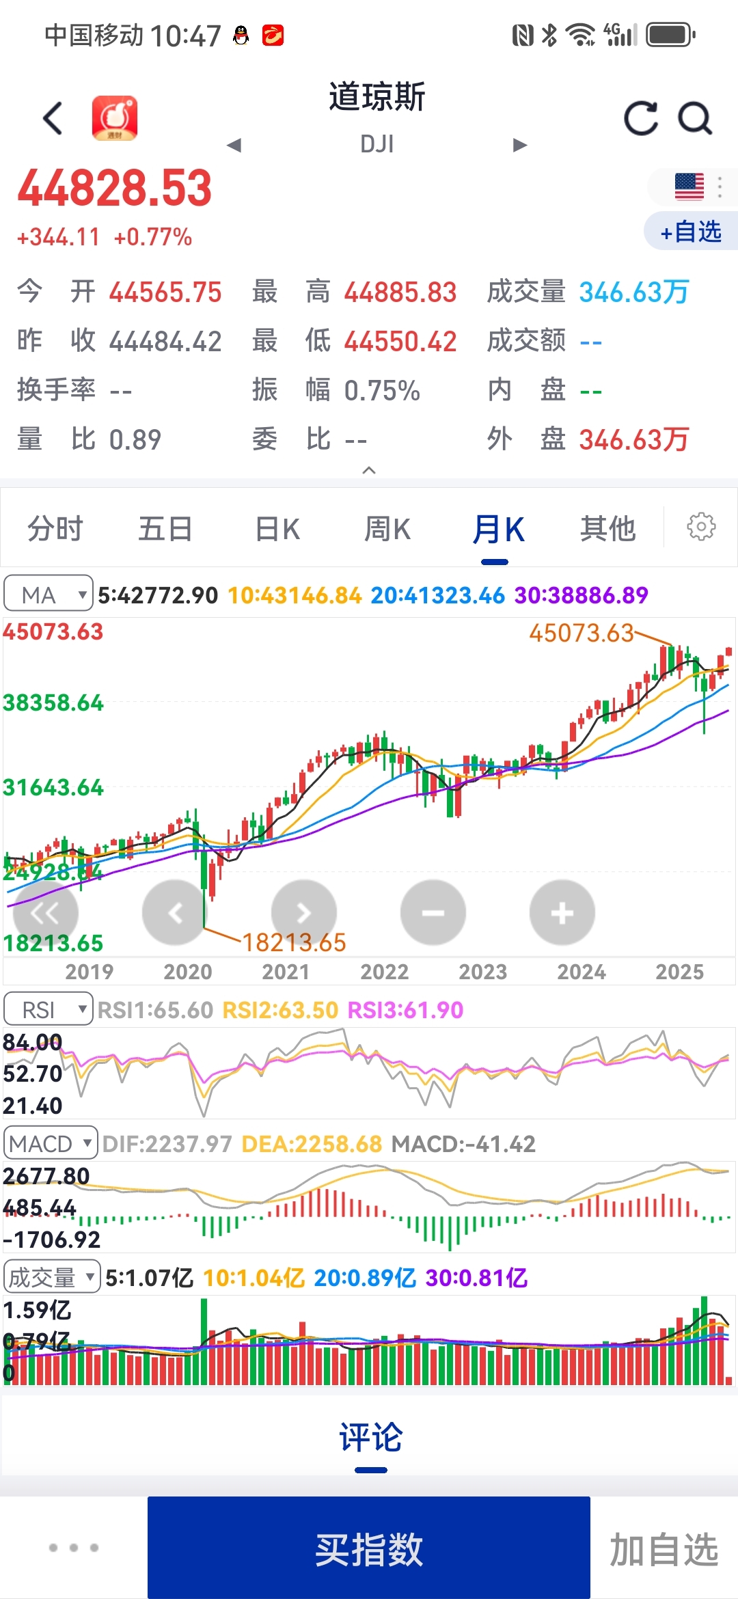Switch to 分时 chart tab
This screenshot has width=738, height=1599.
(55, 529)
